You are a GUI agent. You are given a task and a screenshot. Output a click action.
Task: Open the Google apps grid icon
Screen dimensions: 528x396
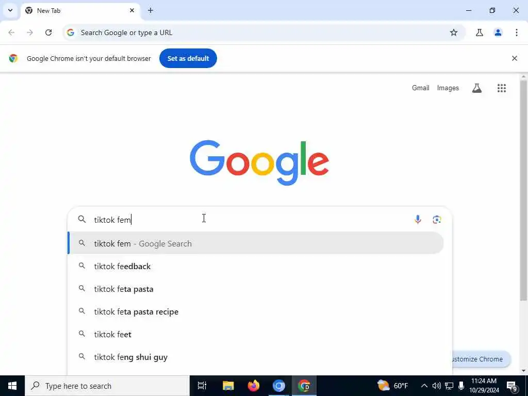tap(501, 88)
